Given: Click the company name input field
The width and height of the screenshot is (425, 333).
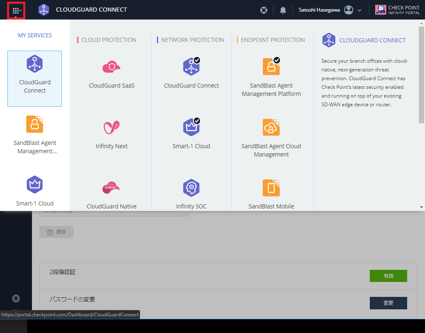Looking at the screenshot, I should (x=114, y=213).
